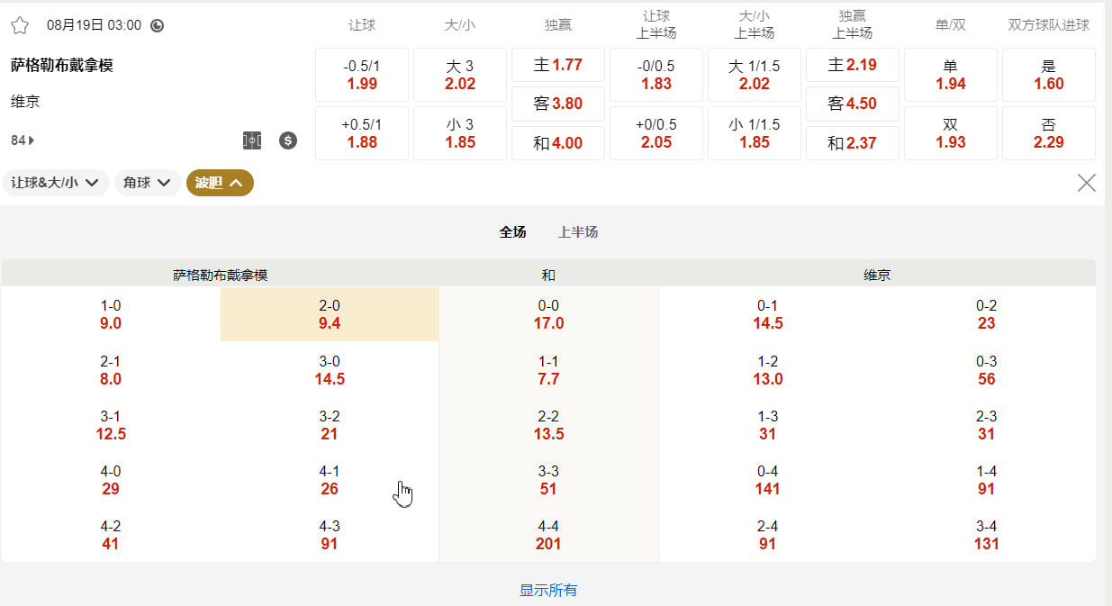Viewport: 1112px width, 606px height.
Task: Select handicap -0.5/1 at 1.99
Action: click(362, 75)
